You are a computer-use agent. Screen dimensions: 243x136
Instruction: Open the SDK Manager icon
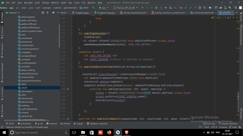tap(230, 8)
